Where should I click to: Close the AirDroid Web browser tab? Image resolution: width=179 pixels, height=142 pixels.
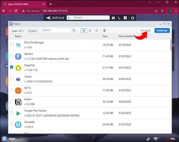pos(43,4)
